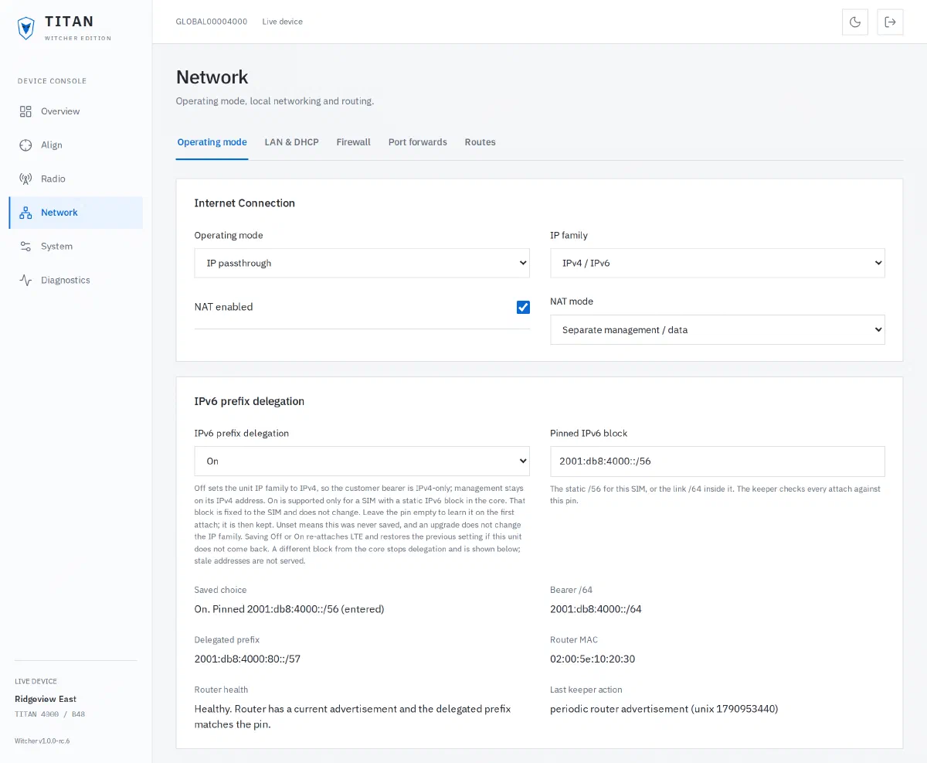This screenshot has height=763, width=927.
Task: Open the Radio page in sidebar
Action: [76, 179]
